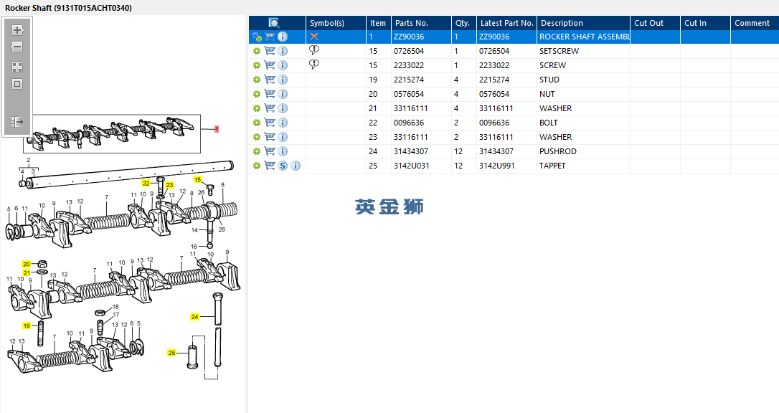Image resolution: width=779 pixels, height=413 pixels.
Task: Click the green gear icon on the STUD row
Action: (256, 80)
